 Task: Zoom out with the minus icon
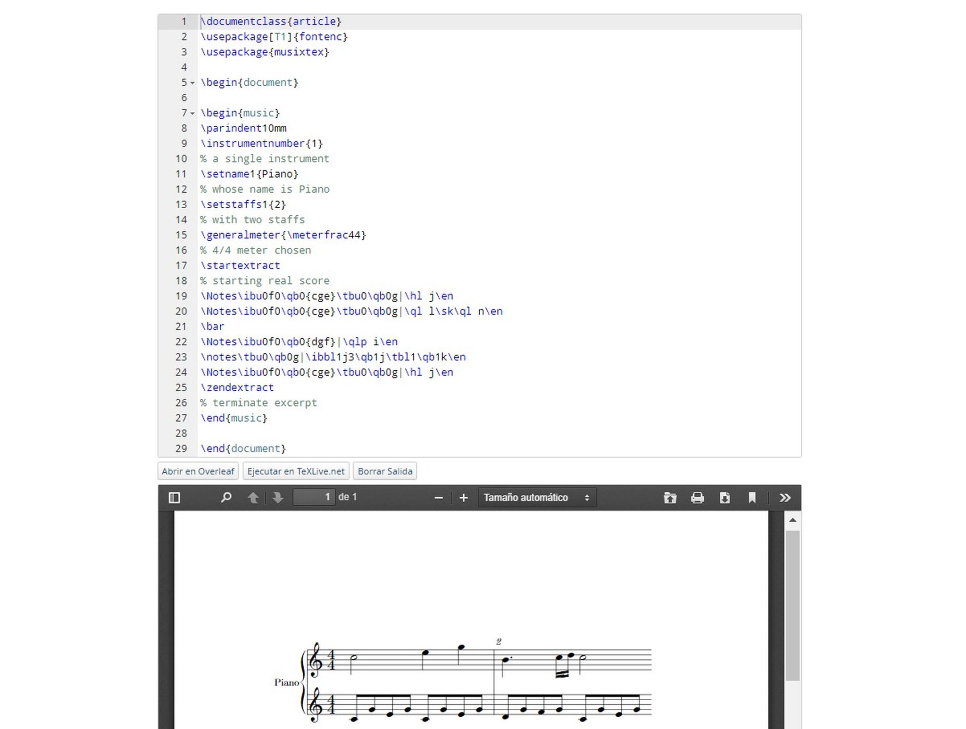pos(439,498)
